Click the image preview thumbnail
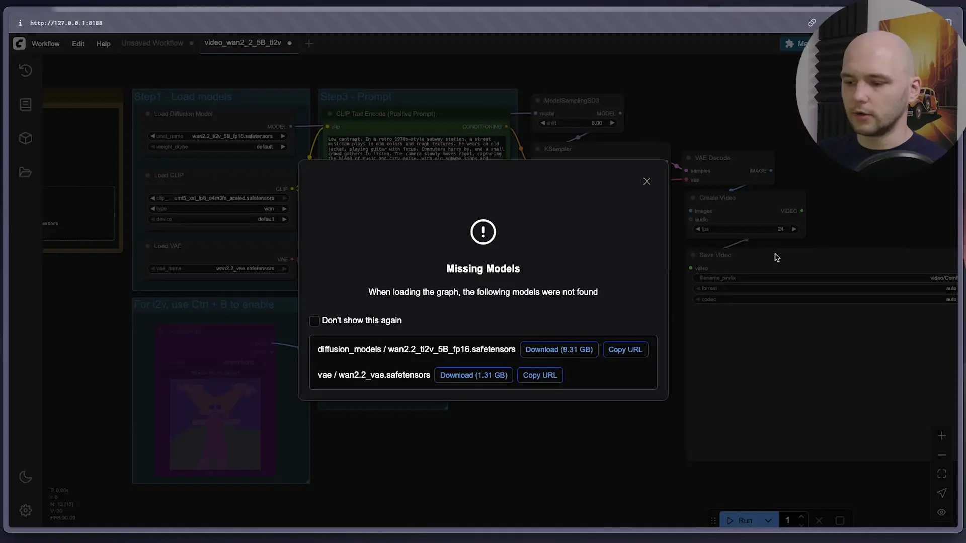Image resolution: width=966 pixels, height=543 pixels. [215, 423]
